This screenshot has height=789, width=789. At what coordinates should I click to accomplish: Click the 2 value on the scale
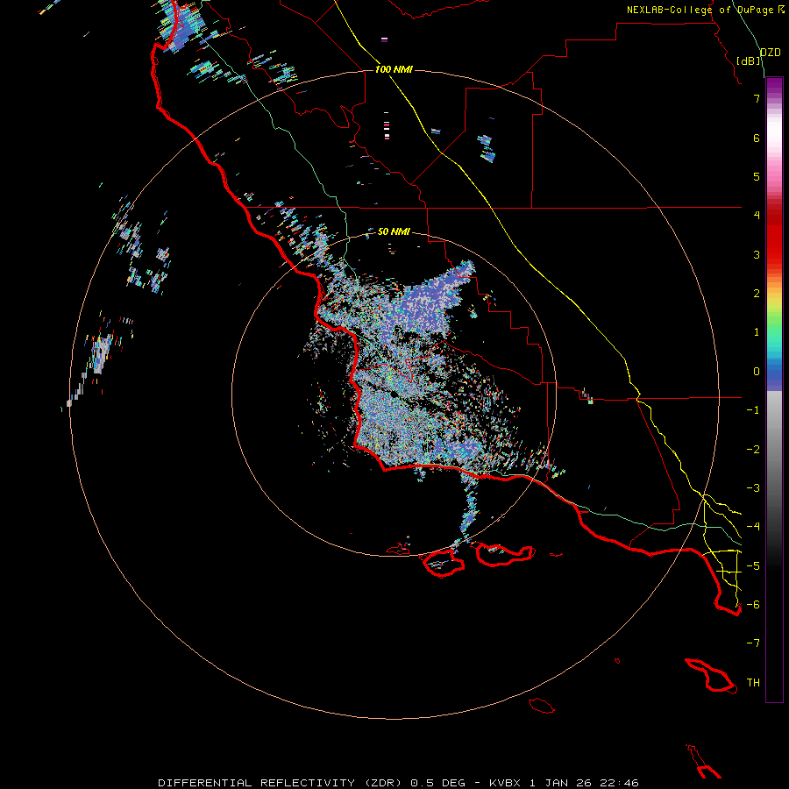click(x=757, y=294)
